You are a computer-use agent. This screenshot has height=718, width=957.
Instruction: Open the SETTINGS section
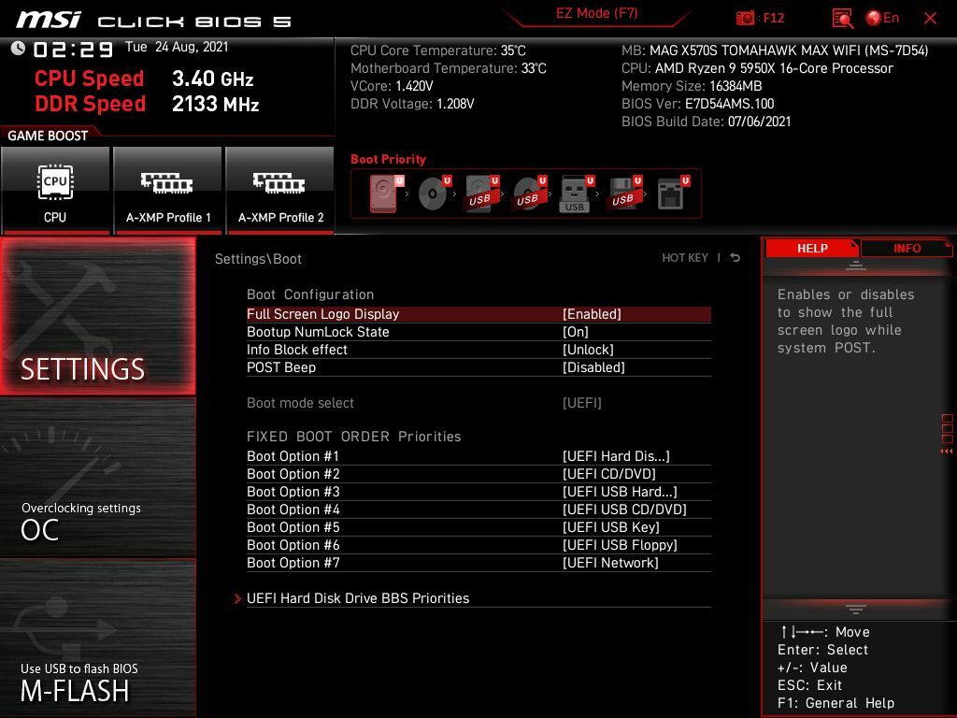97,316
